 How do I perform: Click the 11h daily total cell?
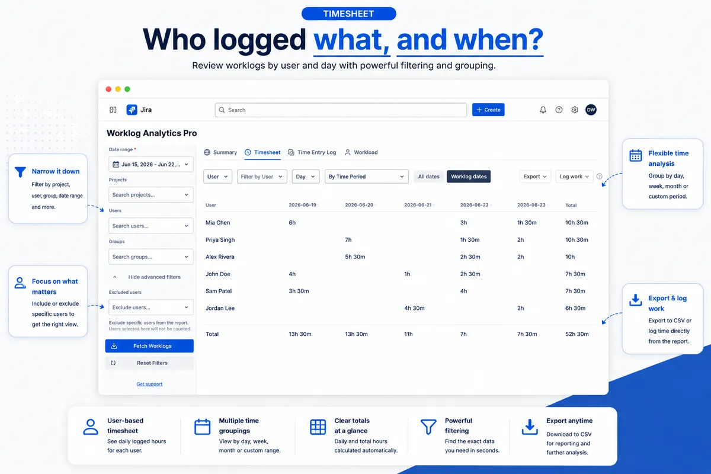408,334
